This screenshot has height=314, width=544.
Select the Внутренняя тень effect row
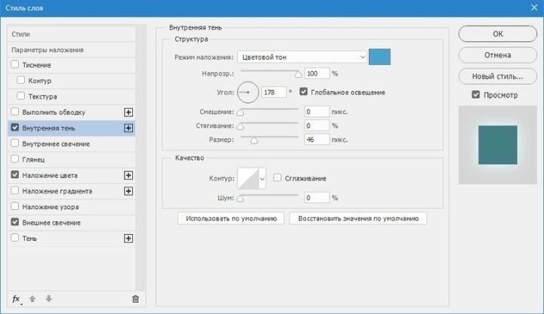tap(71, 128)
